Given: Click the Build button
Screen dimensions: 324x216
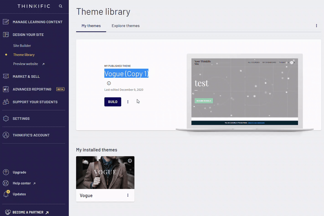Looking at the screenshot, I should 113,102.
